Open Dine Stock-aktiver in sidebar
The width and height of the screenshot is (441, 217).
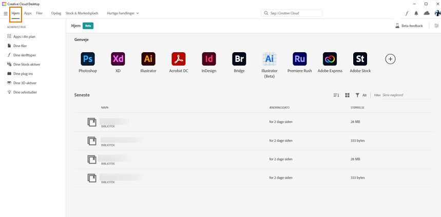[24, 64]
